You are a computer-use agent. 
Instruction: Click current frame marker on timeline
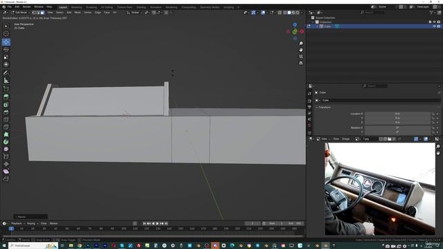11,228
